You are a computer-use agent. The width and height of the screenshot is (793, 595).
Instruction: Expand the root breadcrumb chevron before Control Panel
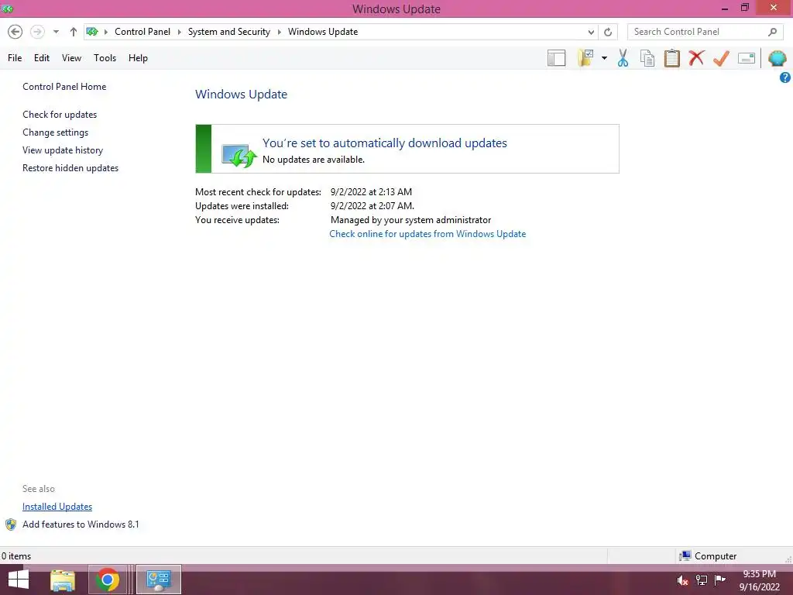coord(105,32)
